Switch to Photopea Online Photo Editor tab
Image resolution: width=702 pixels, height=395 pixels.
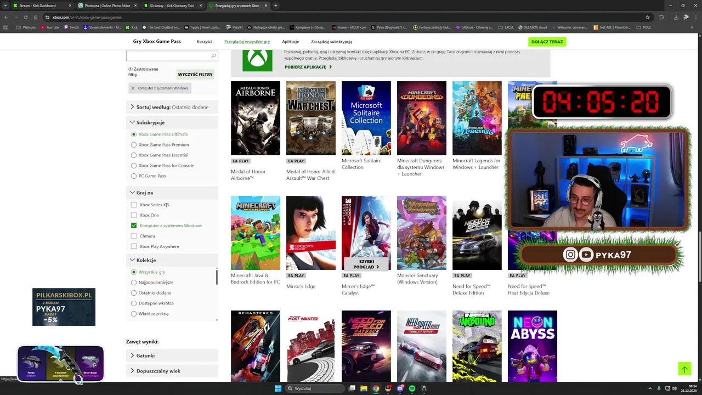[x=107, y=5]
